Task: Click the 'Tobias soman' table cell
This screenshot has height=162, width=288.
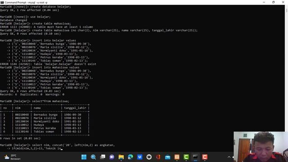Action: click(44, 131)
